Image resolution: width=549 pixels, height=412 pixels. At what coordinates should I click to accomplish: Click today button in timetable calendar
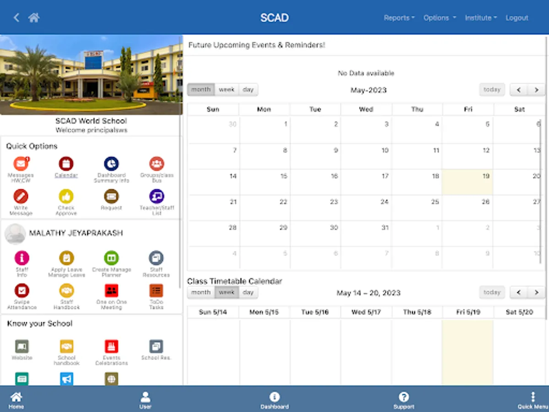tap(492, 292)
